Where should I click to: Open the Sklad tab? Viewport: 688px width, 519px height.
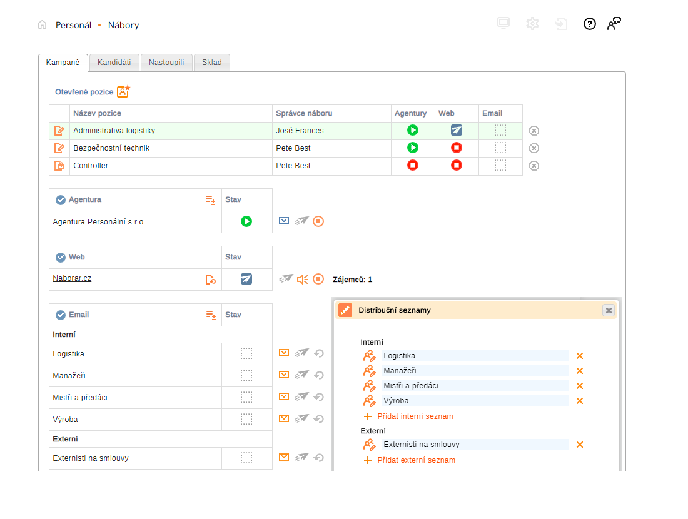pos(211,63)
